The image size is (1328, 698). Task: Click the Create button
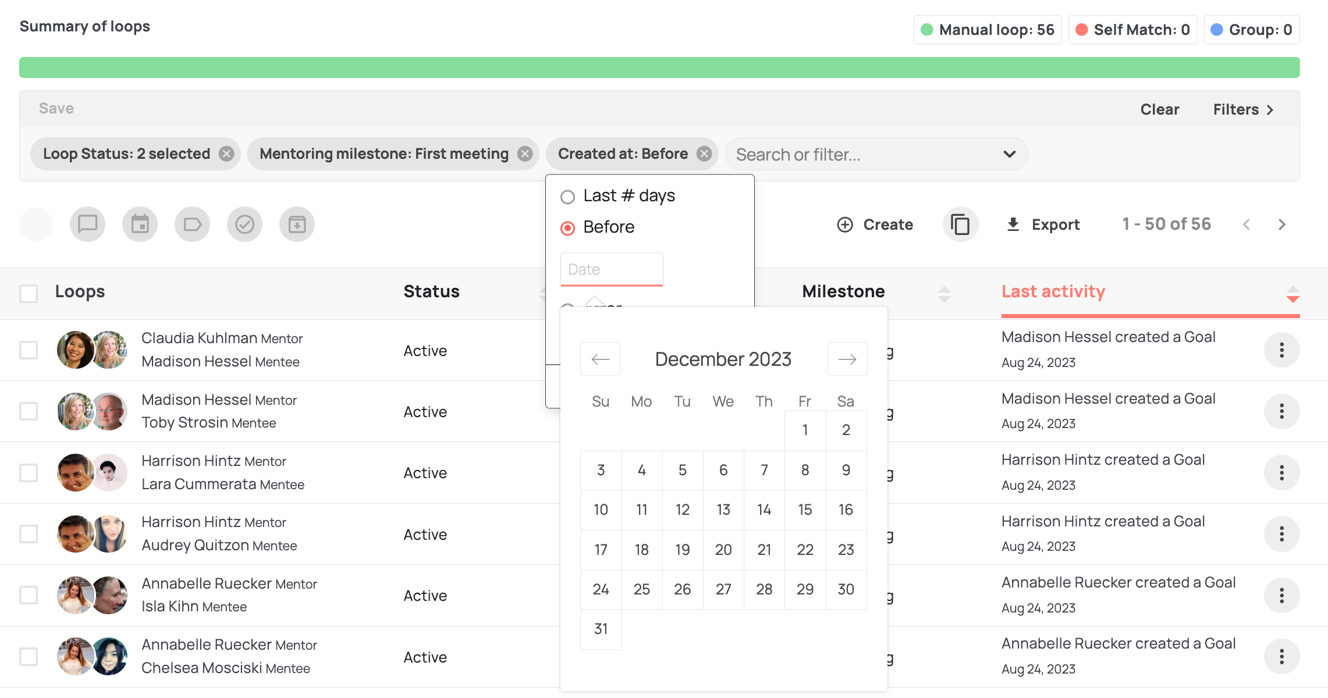tap(875, 224)
